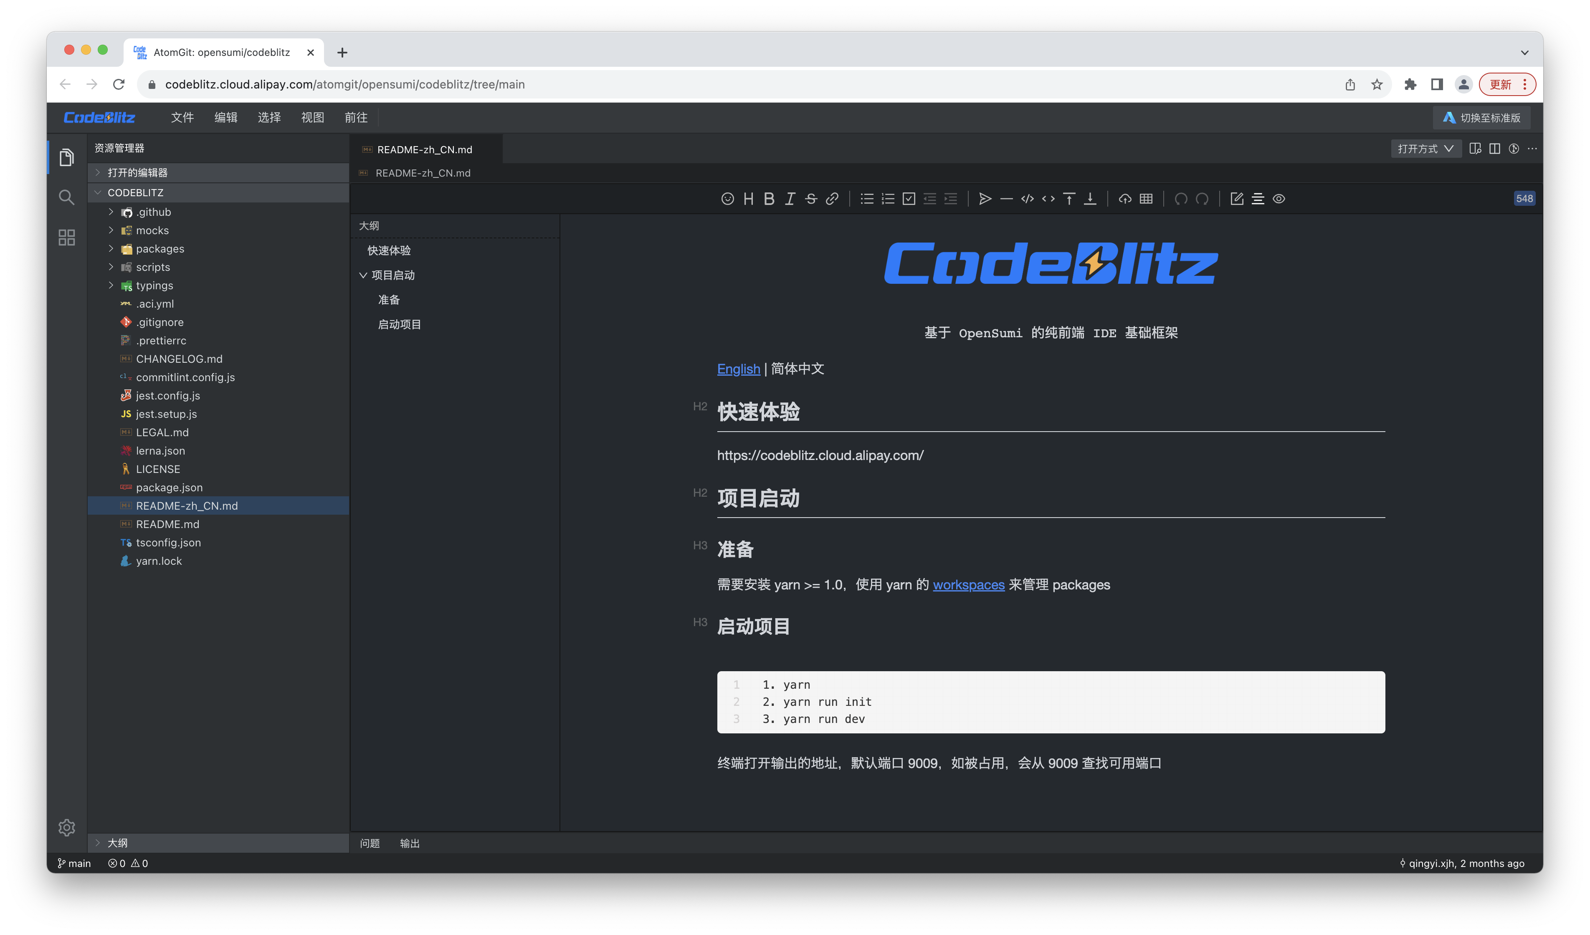Open the Search panel in the activity bar
The height and width of the screenshot is (935, 1590).
pos(66,197)
